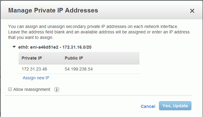Select the Private IP column header
Image resolution: width=203 pixels, height=117 pixels.
pos(32,58)
